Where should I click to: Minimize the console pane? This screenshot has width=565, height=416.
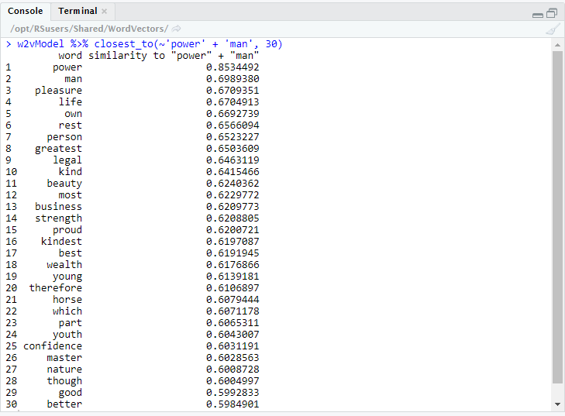(x=538, y=13)
